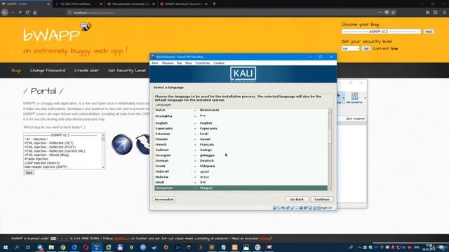Open Файл menu in VirtualBox window
This screenshot has height=252, width=449.
click(155, 63)
